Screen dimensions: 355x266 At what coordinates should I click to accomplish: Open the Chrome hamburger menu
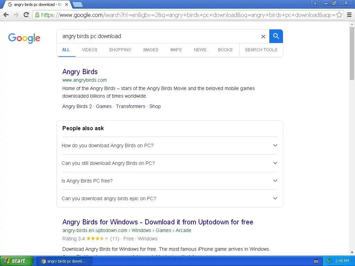point(349,15)
